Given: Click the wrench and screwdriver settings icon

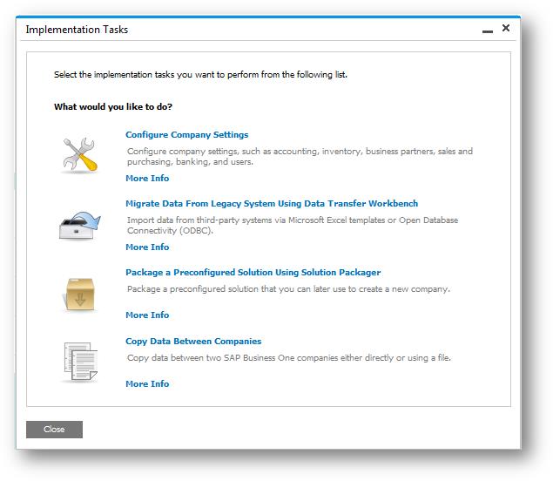Looking at the screenshot, I should (x=79, y=155).
